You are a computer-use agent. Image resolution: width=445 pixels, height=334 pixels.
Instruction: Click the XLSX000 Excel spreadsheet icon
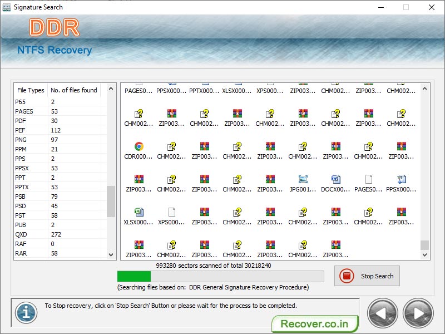tap(138, 213)
